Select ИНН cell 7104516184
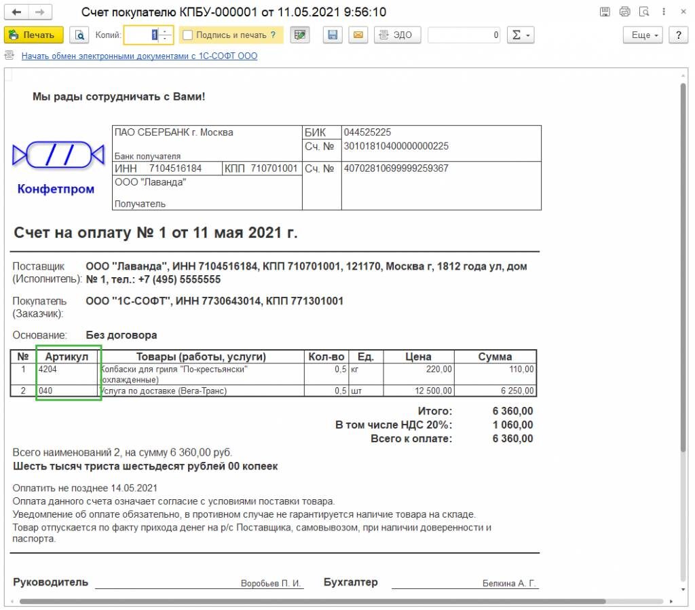 pos(175,168)
